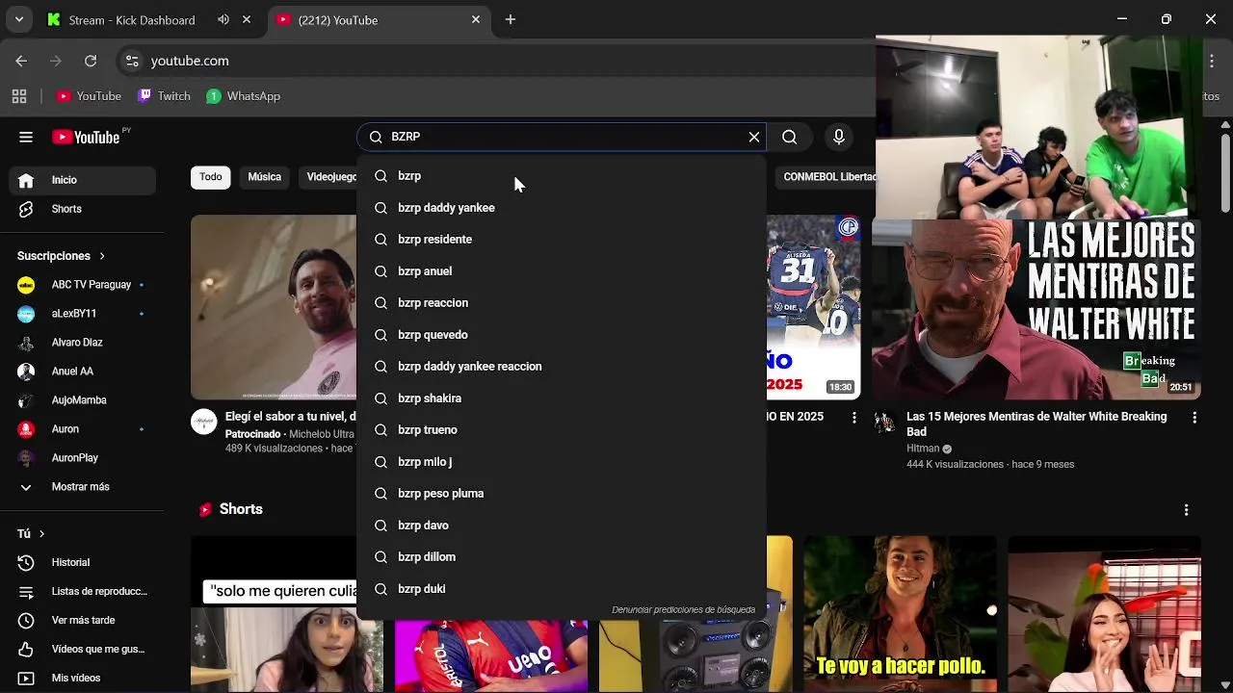
Task: Open ABC TV Paraguay channel
Action: click(x=83, y=285)
